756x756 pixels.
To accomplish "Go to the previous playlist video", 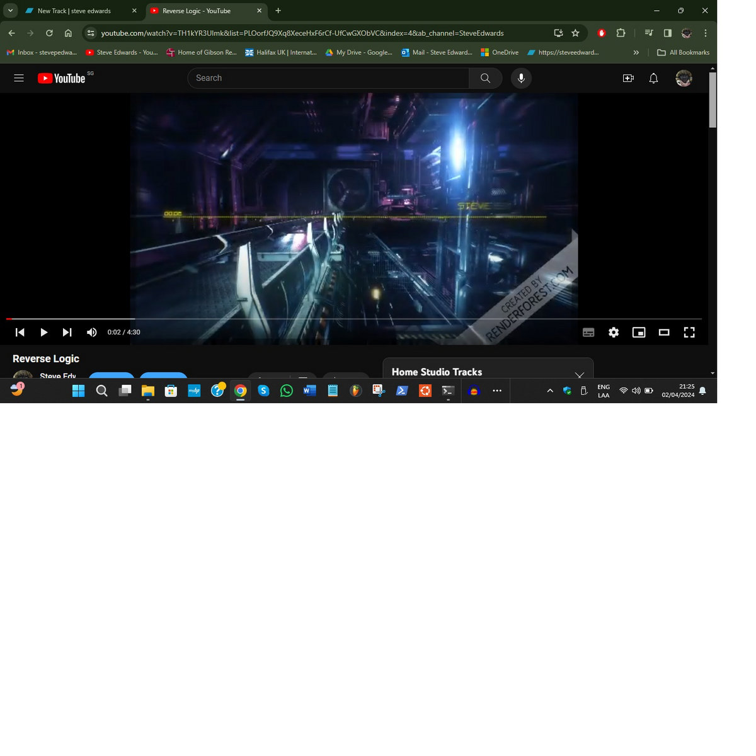I will 20,332.
